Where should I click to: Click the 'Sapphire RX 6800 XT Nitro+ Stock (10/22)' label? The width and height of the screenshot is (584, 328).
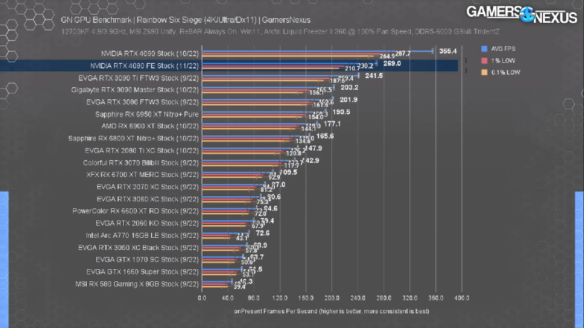[133, 139]
